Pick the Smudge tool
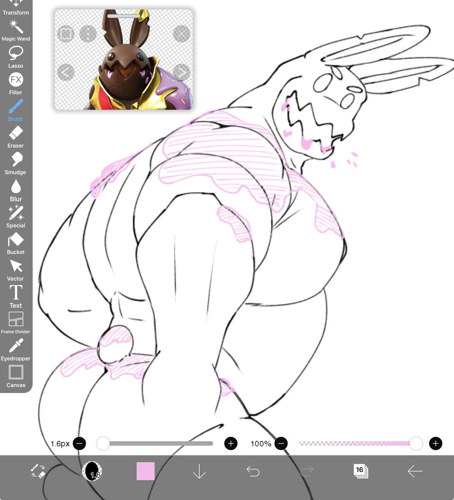The image size is (454, 500). pos(16,163)
